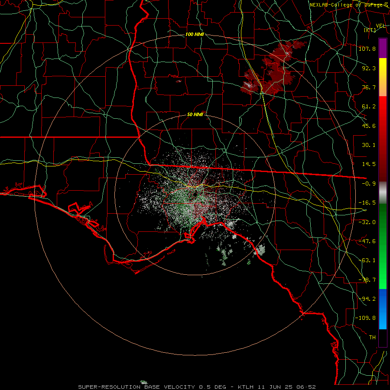Click the 45.6 legend value

tap(369, 126)
